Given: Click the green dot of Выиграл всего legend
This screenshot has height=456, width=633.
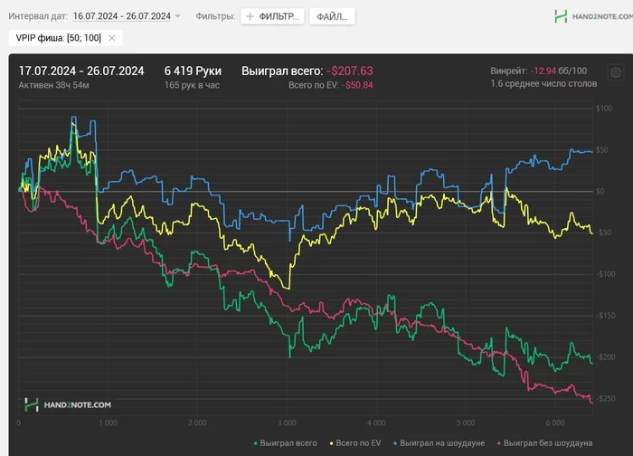Looking at the screenshot, I should pos(254,442).
